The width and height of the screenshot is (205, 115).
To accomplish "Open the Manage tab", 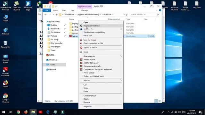I will [x=85, y=10].
